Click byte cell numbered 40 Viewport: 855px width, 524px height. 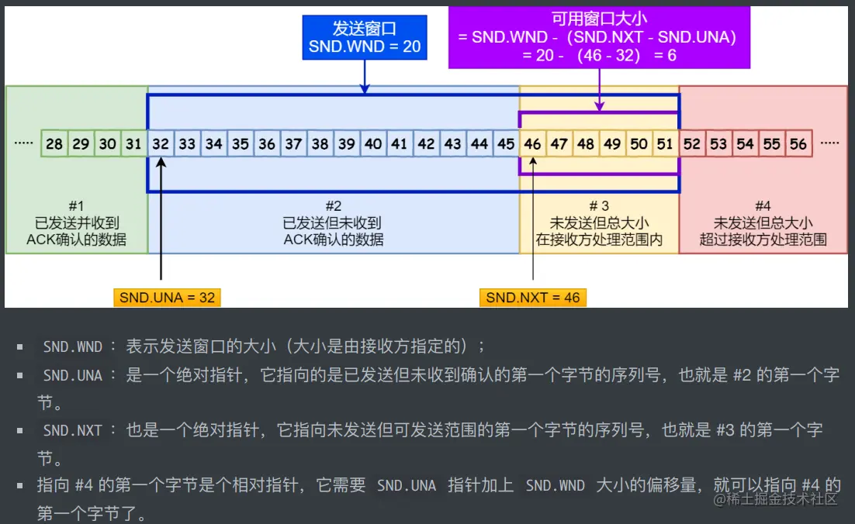tap(373, 143)
